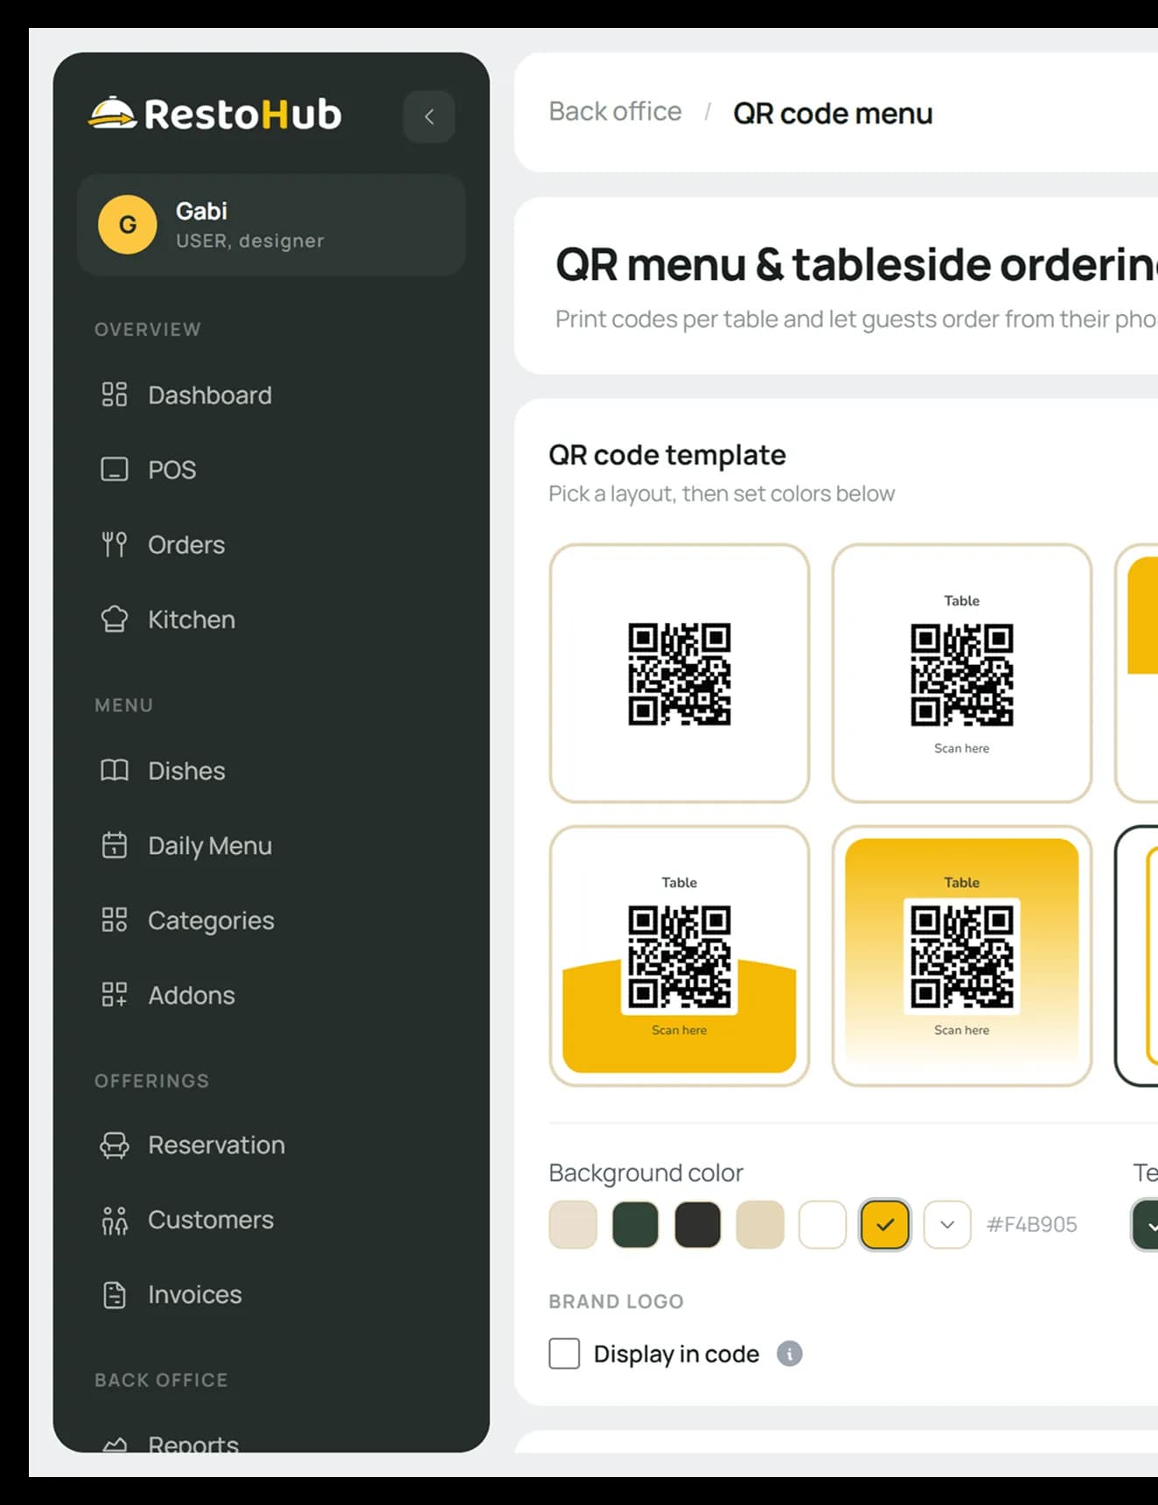The width and height of the screenshot is (1158, 1505).
Task: Click the Orders fork and spoon icon
Action: (115, 544)
